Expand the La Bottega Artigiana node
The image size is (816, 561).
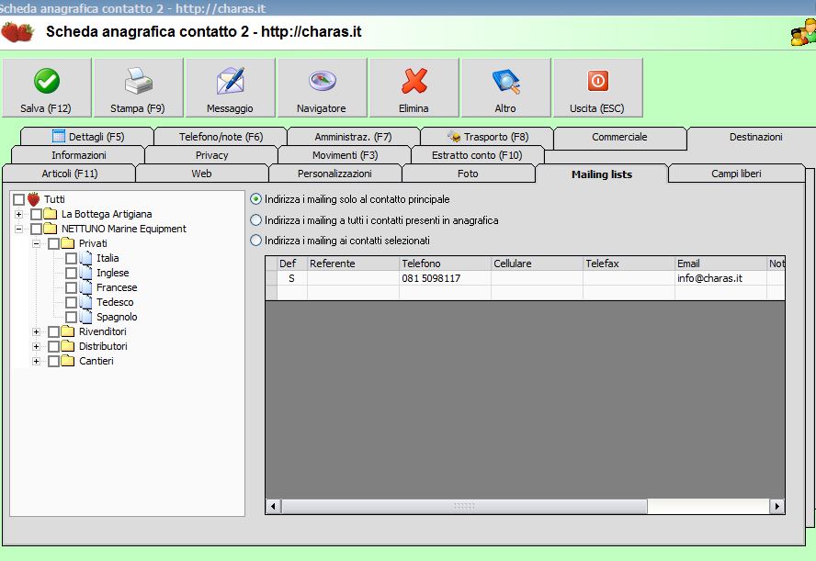(18, 214)
